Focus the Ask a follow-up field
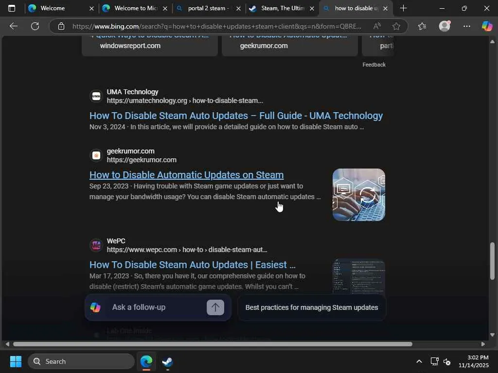The height and width of the screenshot is (373, 498). pos(156,307)
